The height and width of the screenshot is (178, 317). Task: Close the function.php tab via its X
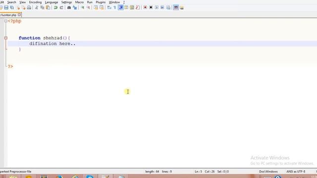click(x=19, y=15)
